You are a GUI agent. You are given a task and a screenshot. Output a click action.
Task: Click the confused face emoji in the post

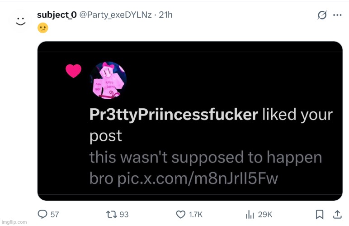pyautogui.click(x=42, y=28)
